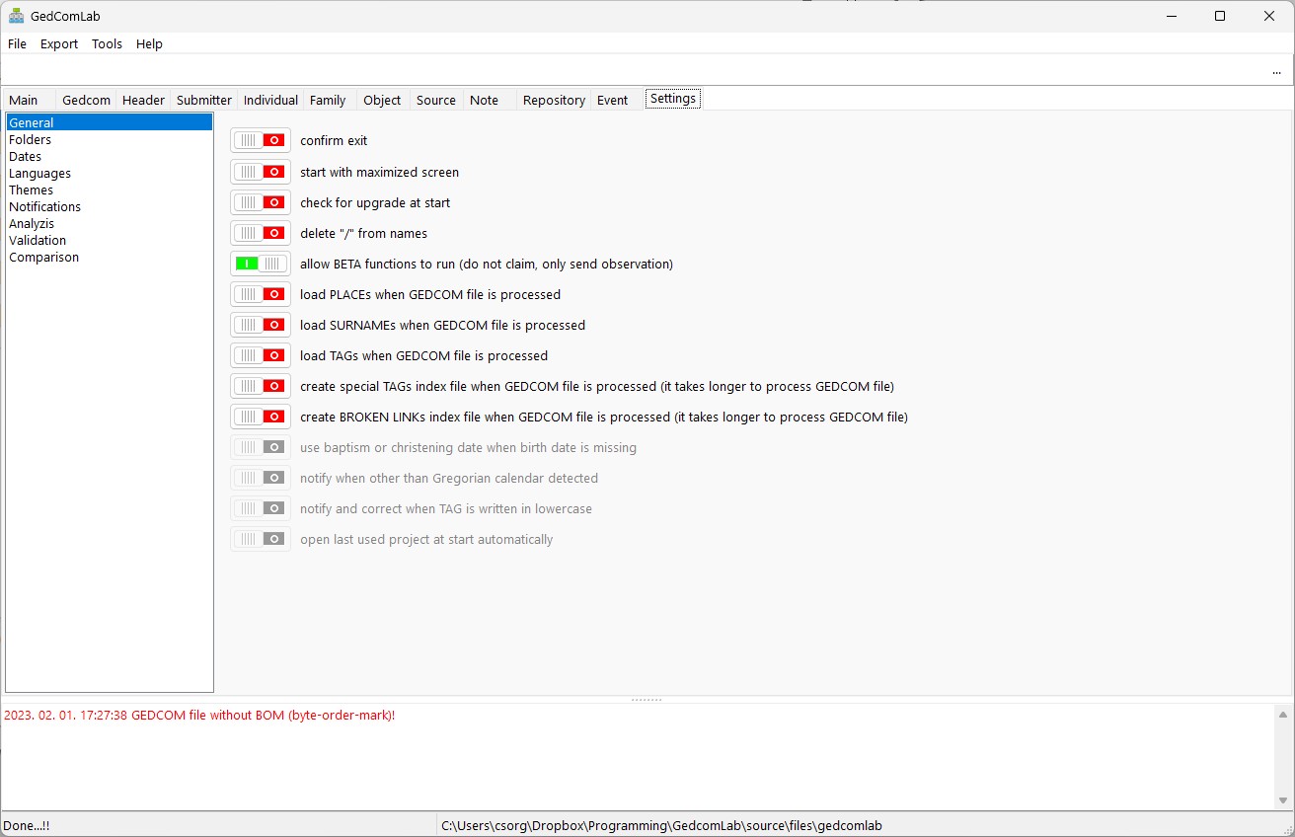Viewport: 1295px width, 837px height.
Task: Click the GEDCOM file without BOM log message
Action: coord(199,715)
